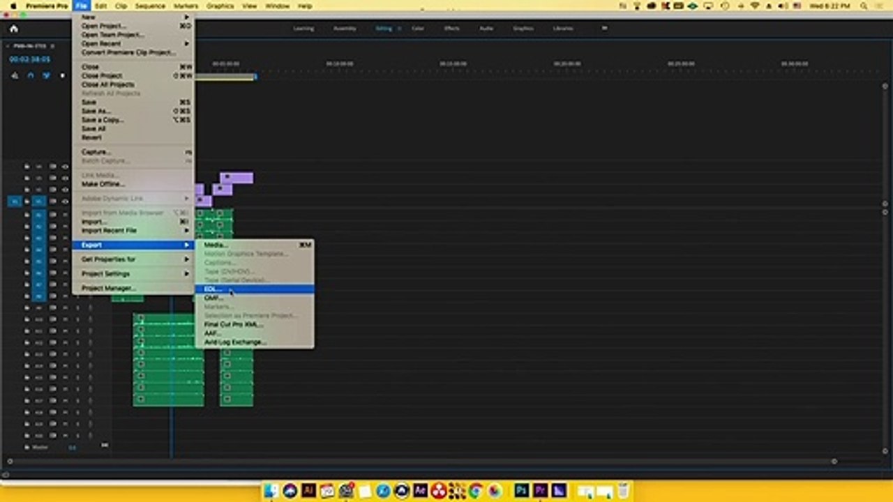Click right handle of timeline zoom bar
The image size is (893, 502).
pyautogui.click(x=834, y=461)
